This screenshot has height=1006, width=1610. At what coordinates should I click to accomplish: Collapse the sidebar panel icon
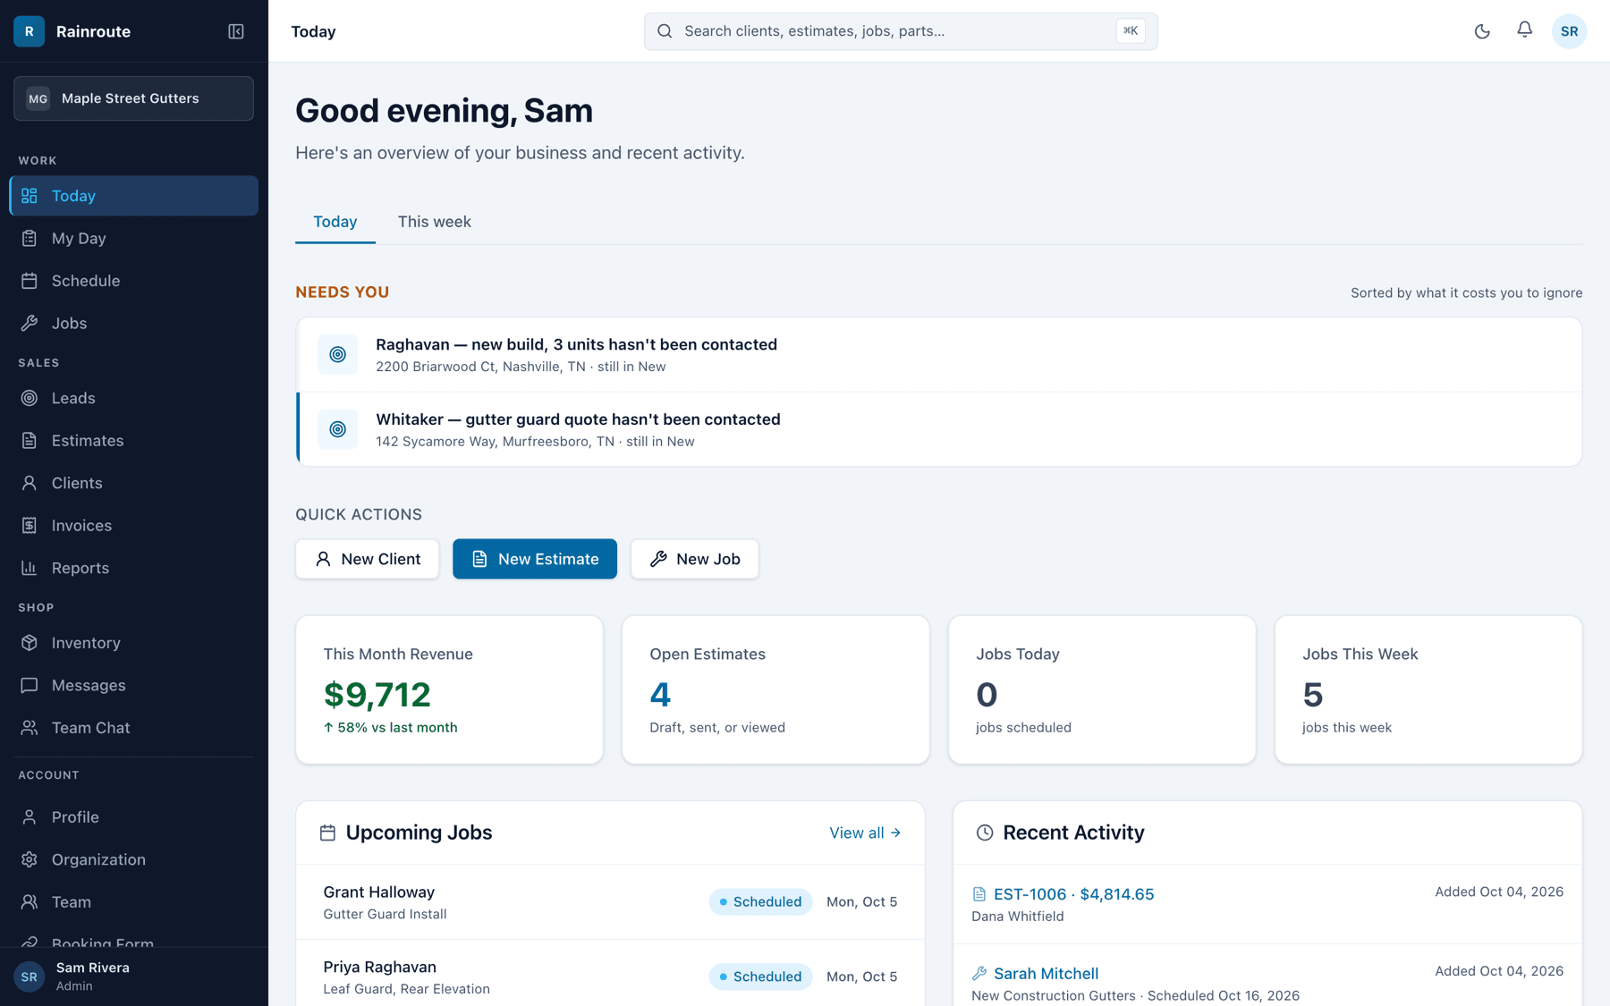(x=236, y=31)
